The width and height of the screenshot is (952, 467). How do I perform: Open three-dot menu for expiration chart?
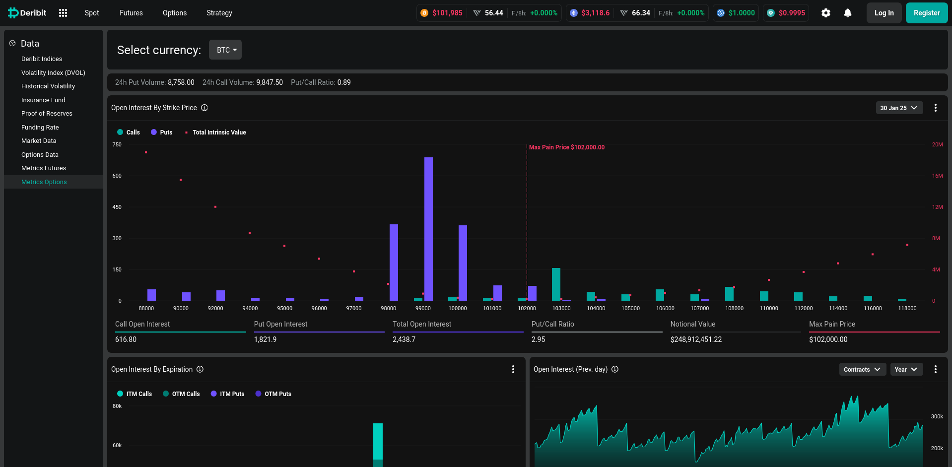point(513,369)
